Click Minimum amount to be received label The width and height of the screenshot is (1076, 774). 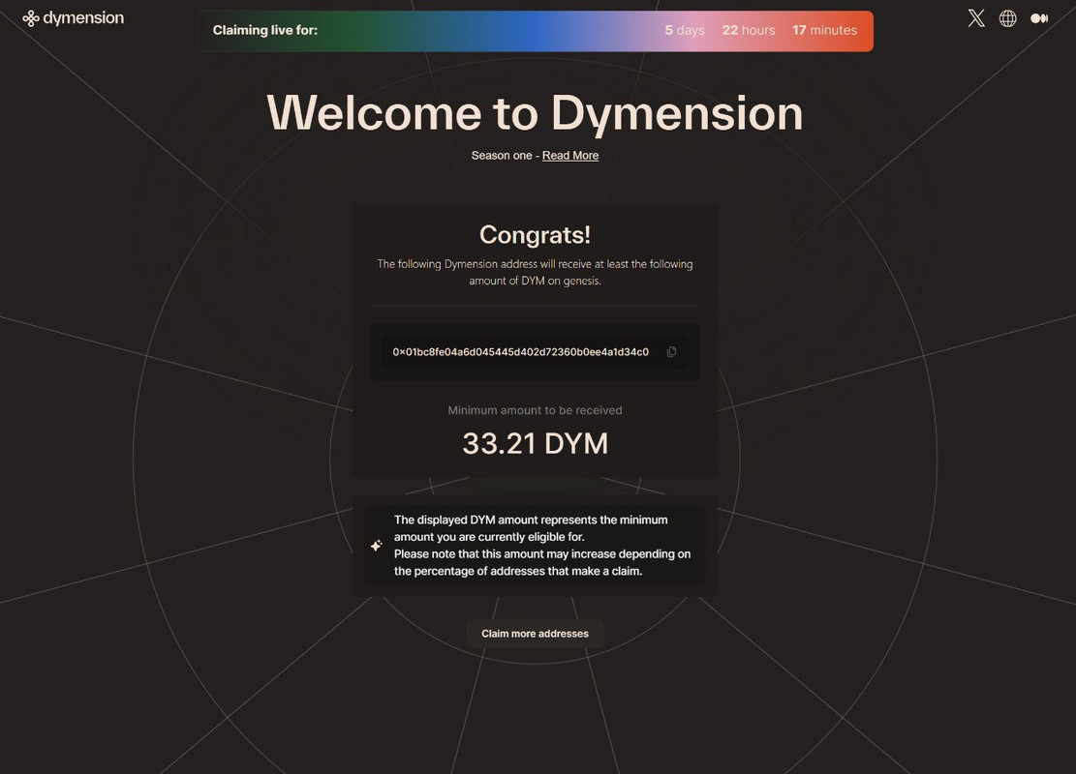535,410
